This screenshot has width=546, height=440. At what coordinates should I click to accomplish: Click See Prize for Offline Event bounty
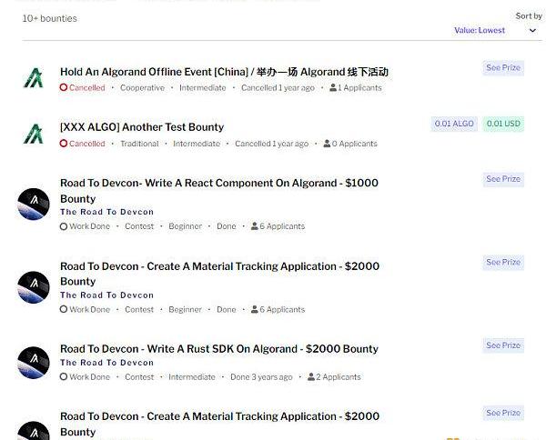[503, 67]
